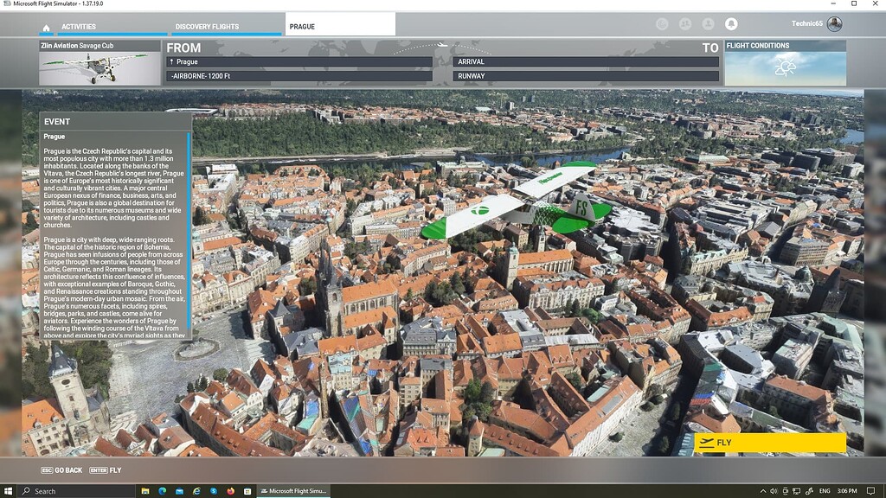Go to the Home icon tab
Screen dimensions: 886x498
tap(47, 27)
